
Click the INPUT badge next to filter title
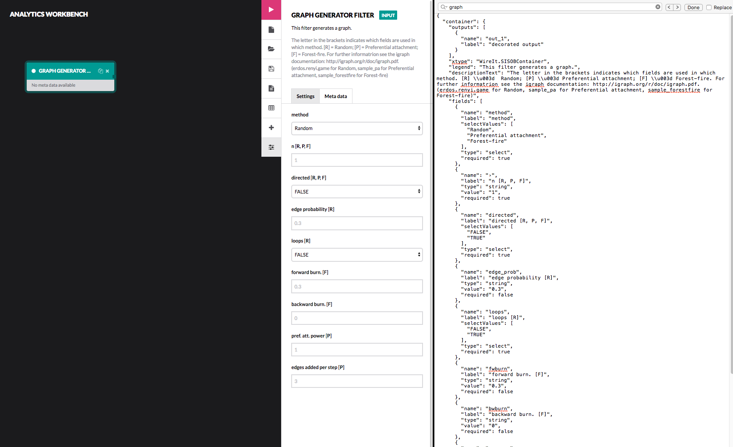(x=388, y=15)
